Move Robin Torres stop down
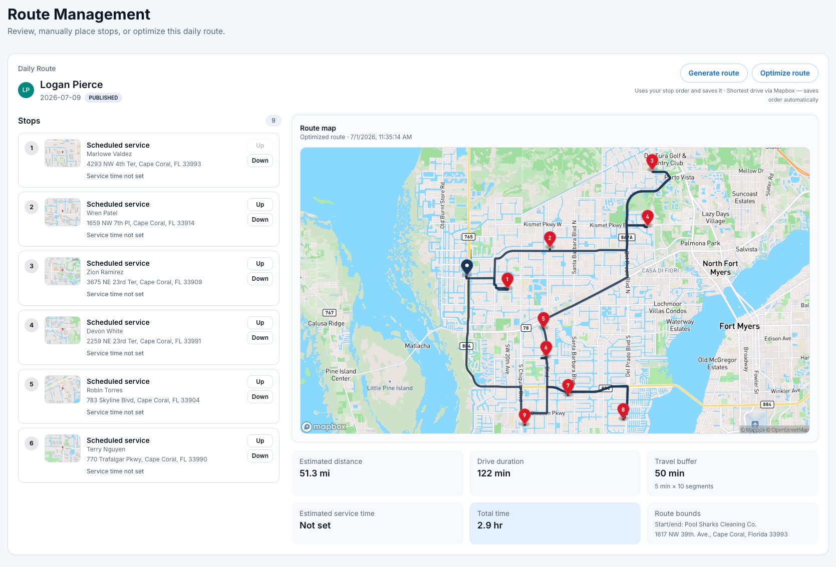The height and width of the screenshot is (567, 836). 260,397
